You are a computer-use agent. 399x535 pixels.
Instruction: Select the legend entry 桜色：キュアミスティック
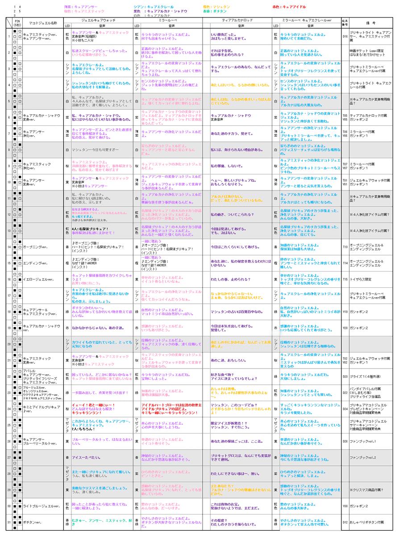(84, 11)
